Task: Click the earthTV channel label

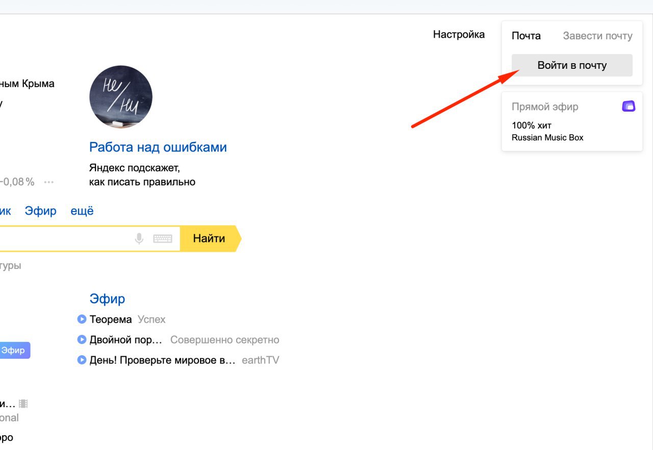Action: pos(260,360)
